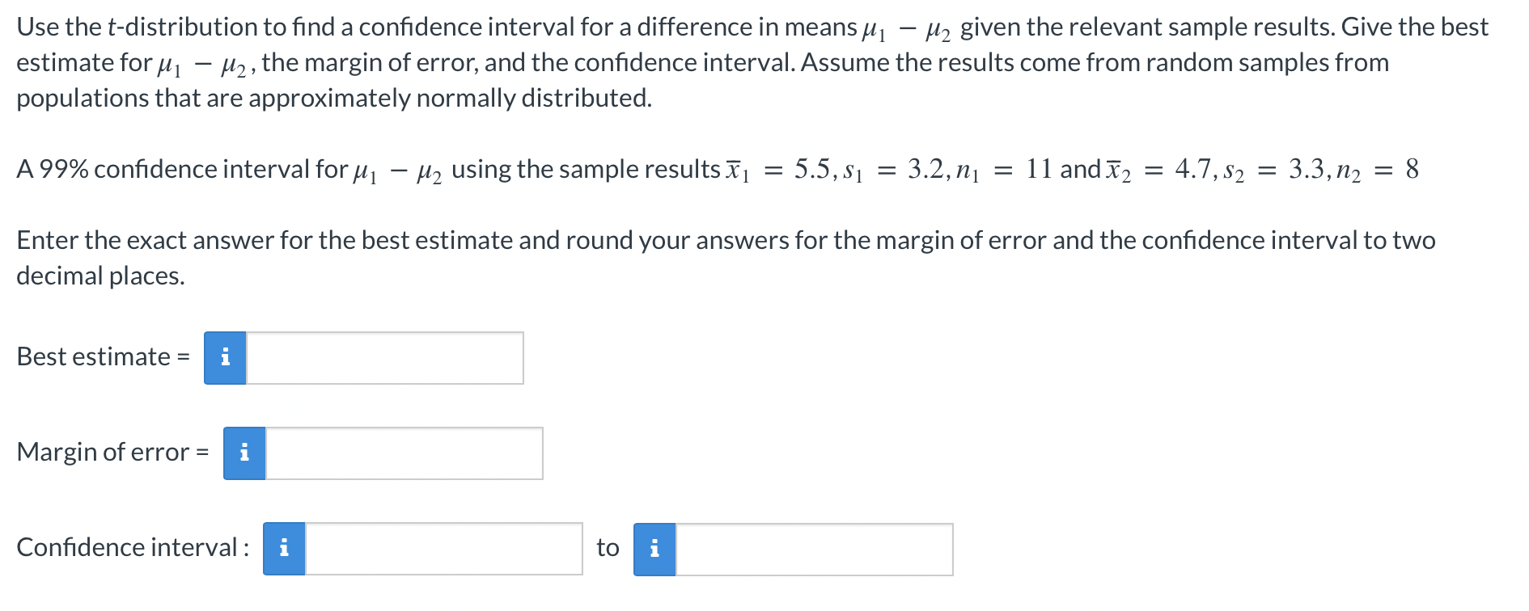1529x611 pixels.
Task: Click the info icon beside Margin of error
Action: point(244,454)
